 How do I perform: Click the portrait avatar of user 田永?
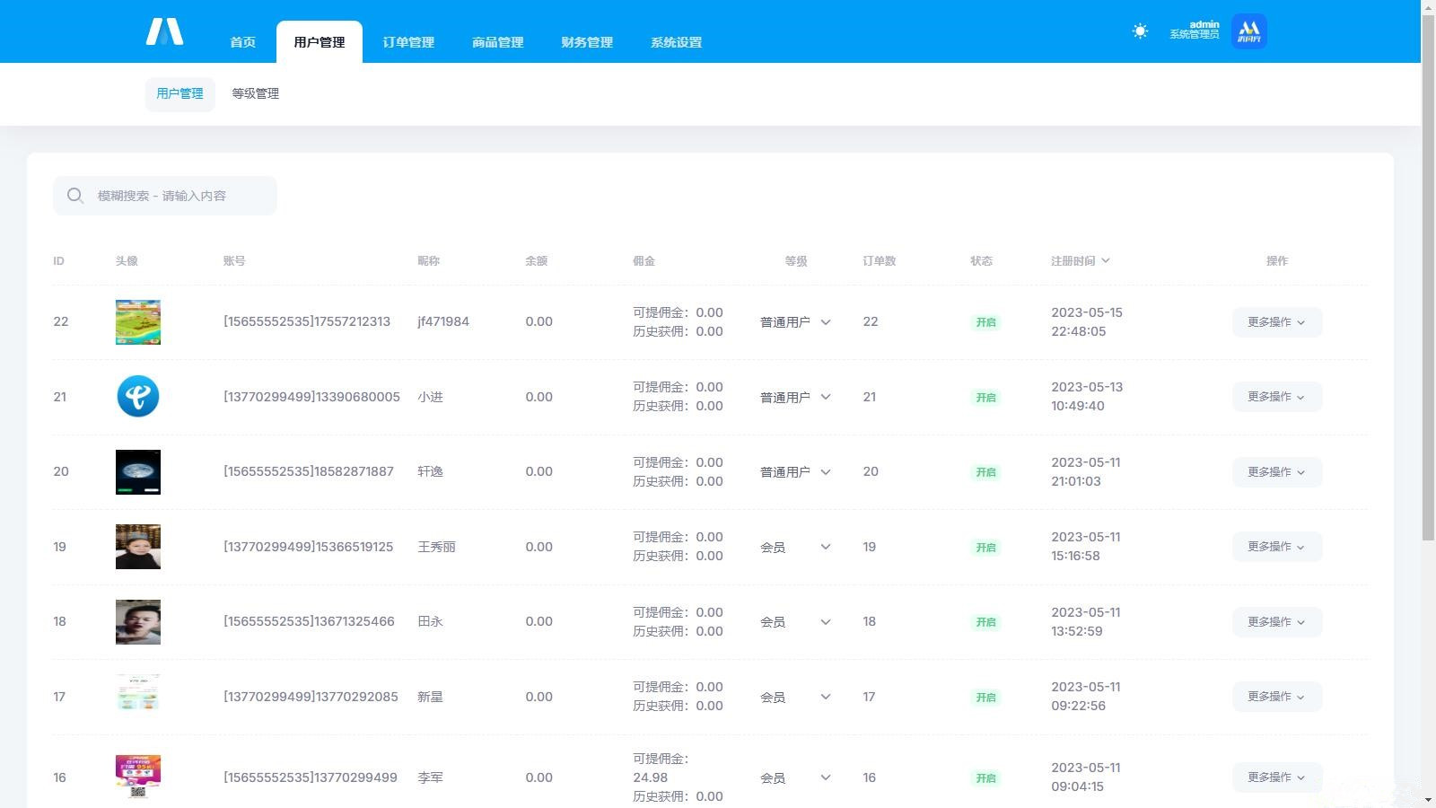pos(138,622)
